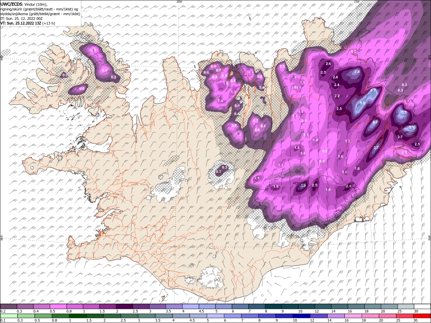Click the 5.8 snowfall value on the map
The image size is (431, 323).
click(362, 103)
